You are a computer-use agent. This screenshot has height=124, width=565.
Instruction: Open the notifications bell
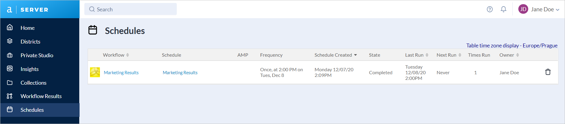coord(503,9)
